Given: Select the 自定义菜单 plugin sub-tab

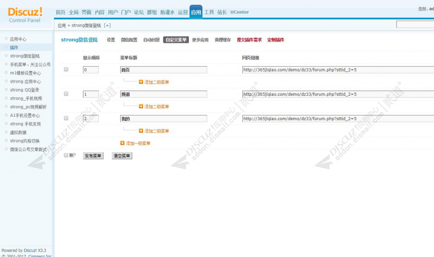Looking at the screenshot, I should [x=176, y=40].
